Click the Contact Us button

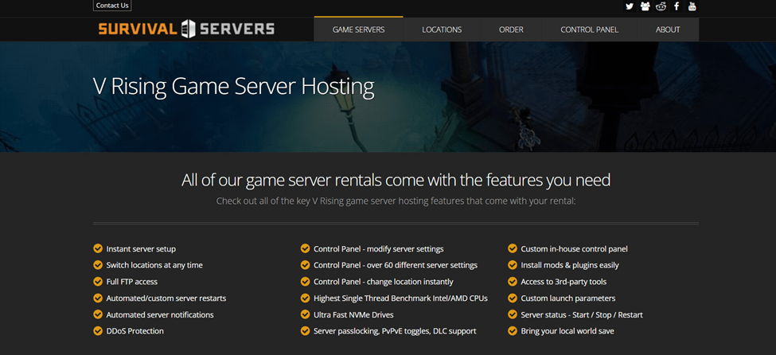(112, 6)
